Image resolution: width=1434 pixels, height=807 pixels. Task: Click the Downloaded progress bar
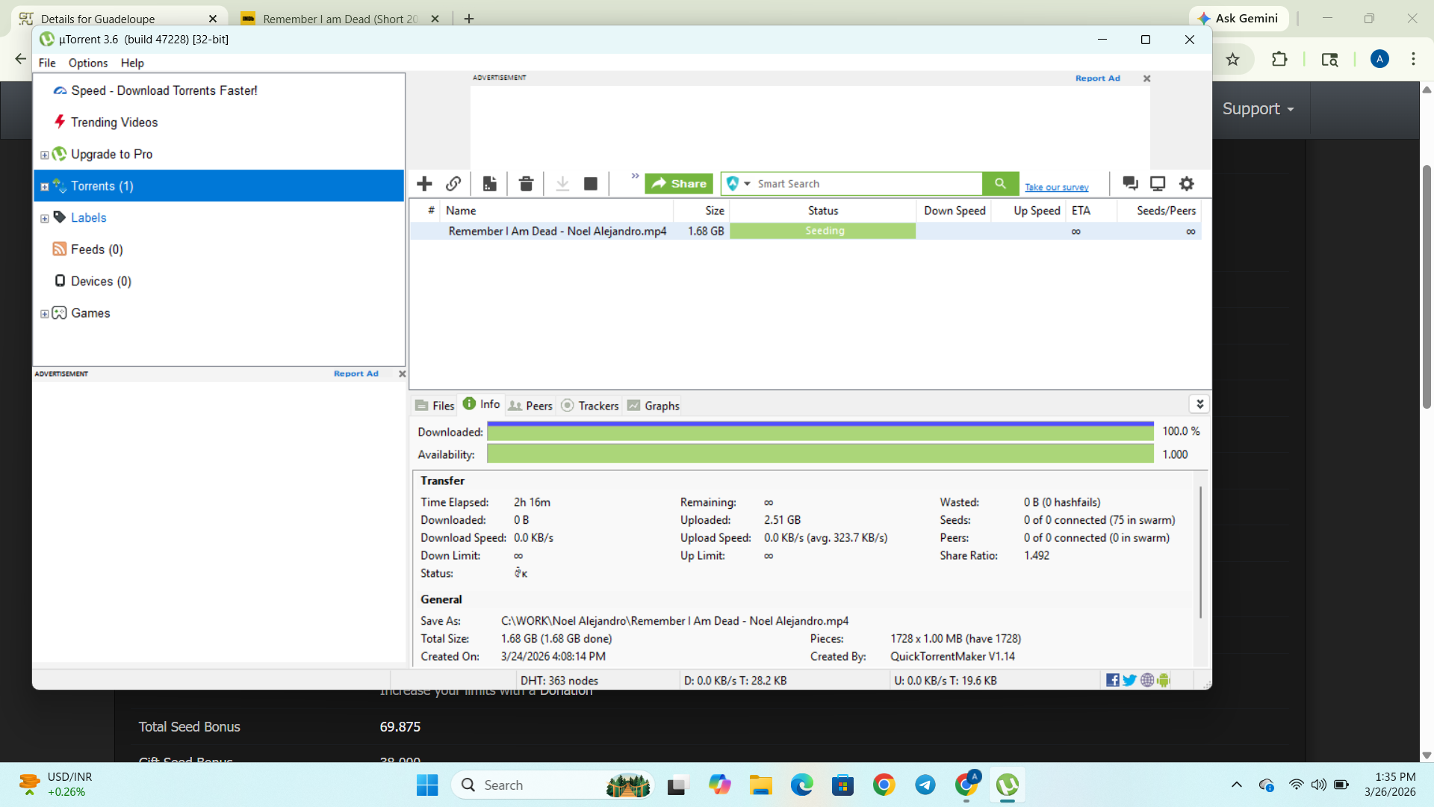click(822, 432)
